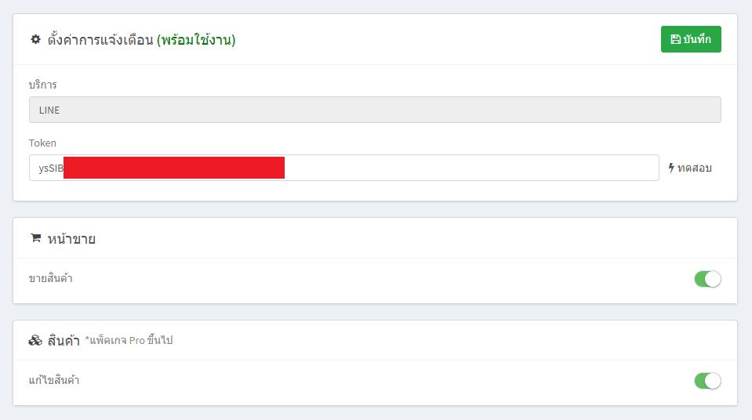The width and height of the screenshot is (752, 420).
Task: Click the lightning bolt icon next to ทดสอบ
Action: pyautogui.click(x=671, y=168)
